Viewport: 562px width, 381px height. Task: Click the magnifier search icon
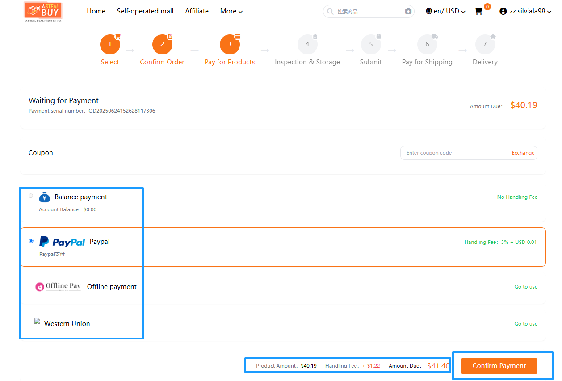pos(331,11)
